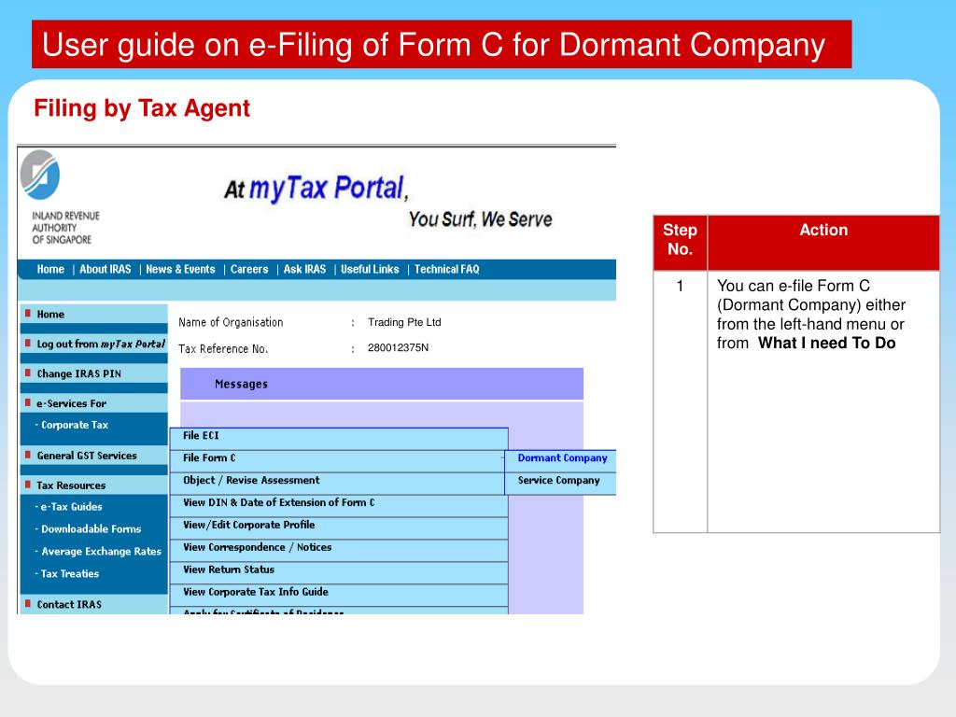
Task: Open About IRAS in navigation bar
Action: 105,269
